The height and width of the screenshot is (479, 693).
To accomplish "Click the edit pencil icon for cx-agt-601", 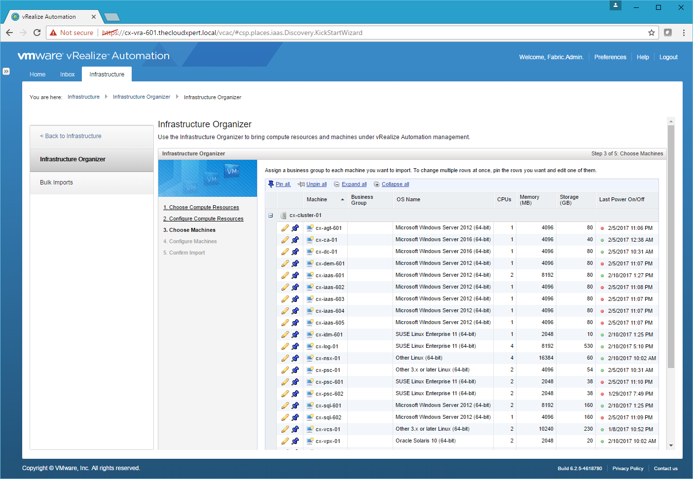I will pyautogui.click(x=285, y=228).
